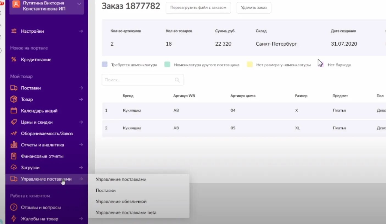Click Кукляшка brand in row 2
The width and height of the screenshot is (386, 224).
pyautogui.click(x=132, y=128)
